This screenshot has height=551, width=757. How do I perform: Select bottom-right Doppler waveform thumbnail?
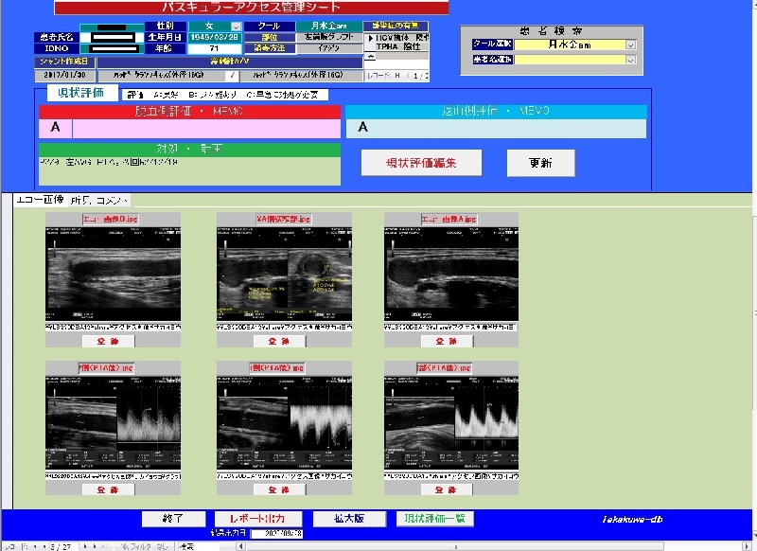(x=451, y=422)
